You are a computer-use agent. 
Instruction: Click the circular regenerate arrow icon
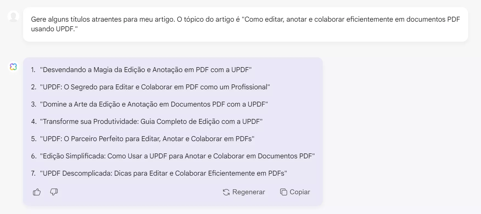pyautogui.click(x=226, y=192)
